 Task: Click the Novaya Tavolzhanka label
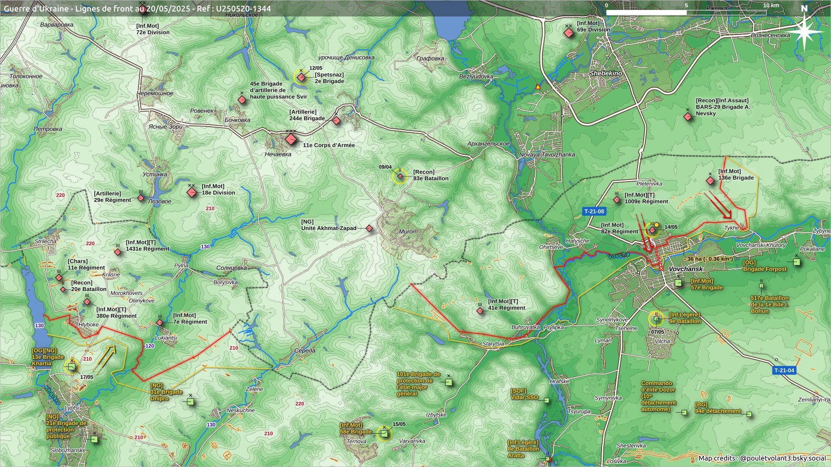click(x=547, y=154)
